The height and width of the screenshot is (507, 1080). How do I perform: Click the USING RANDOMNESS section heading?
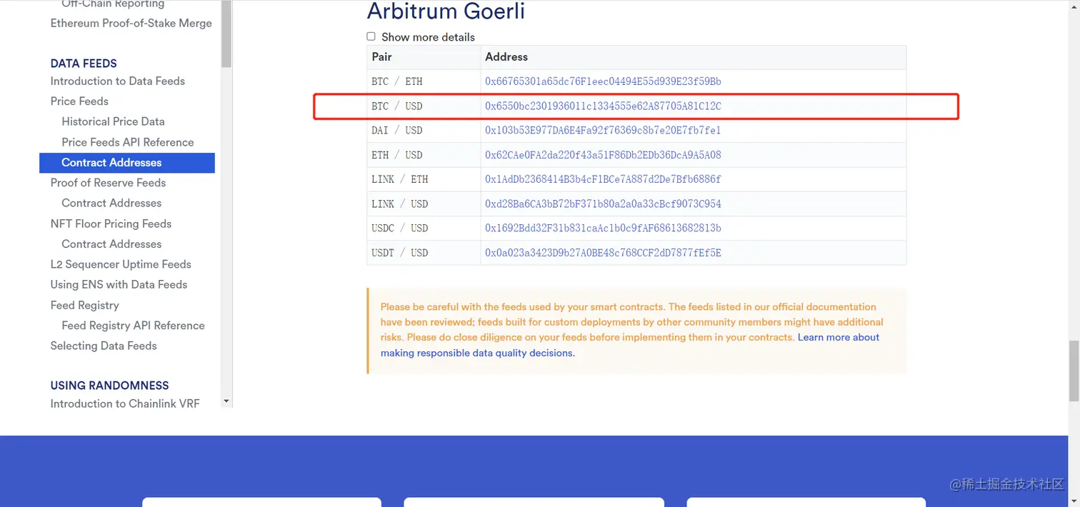[109, 386]
